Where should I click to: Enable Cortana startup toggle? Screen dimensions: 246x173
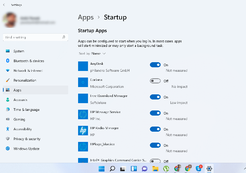click(155, 81)
